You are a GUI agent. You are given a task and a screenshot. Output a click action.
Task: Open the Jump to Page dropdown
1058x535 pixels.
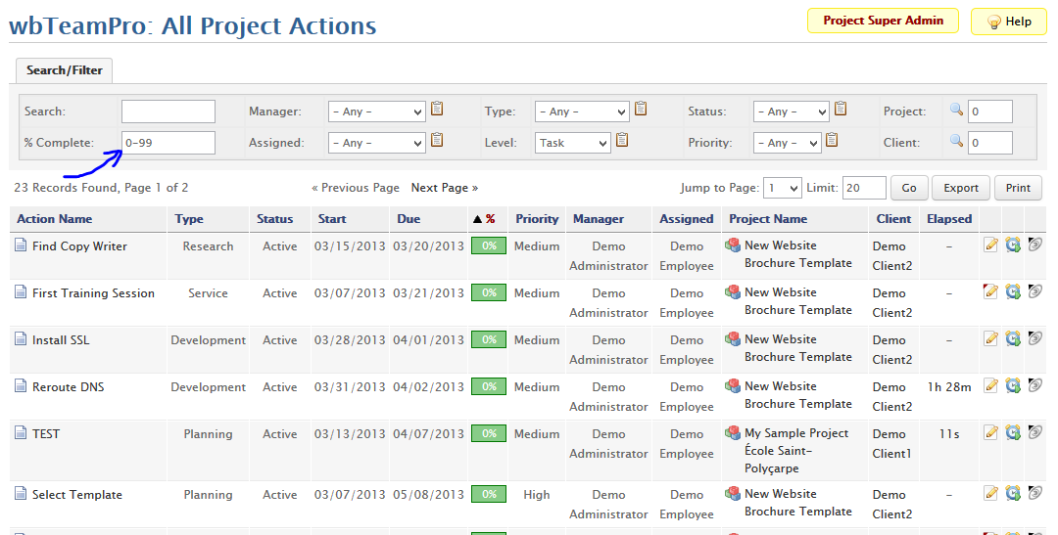pos(783,188)
